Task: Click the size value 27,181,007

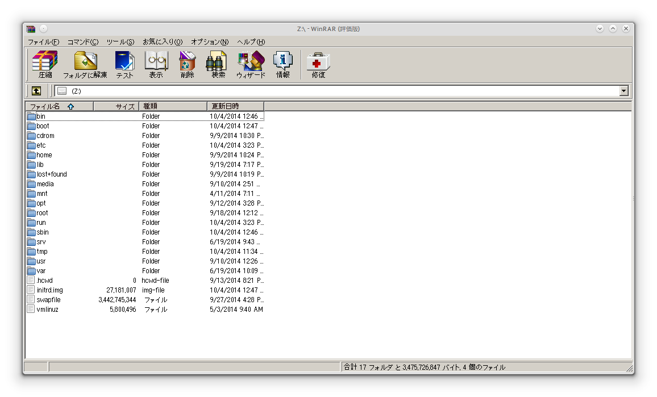Action: [x=121, y=290]
